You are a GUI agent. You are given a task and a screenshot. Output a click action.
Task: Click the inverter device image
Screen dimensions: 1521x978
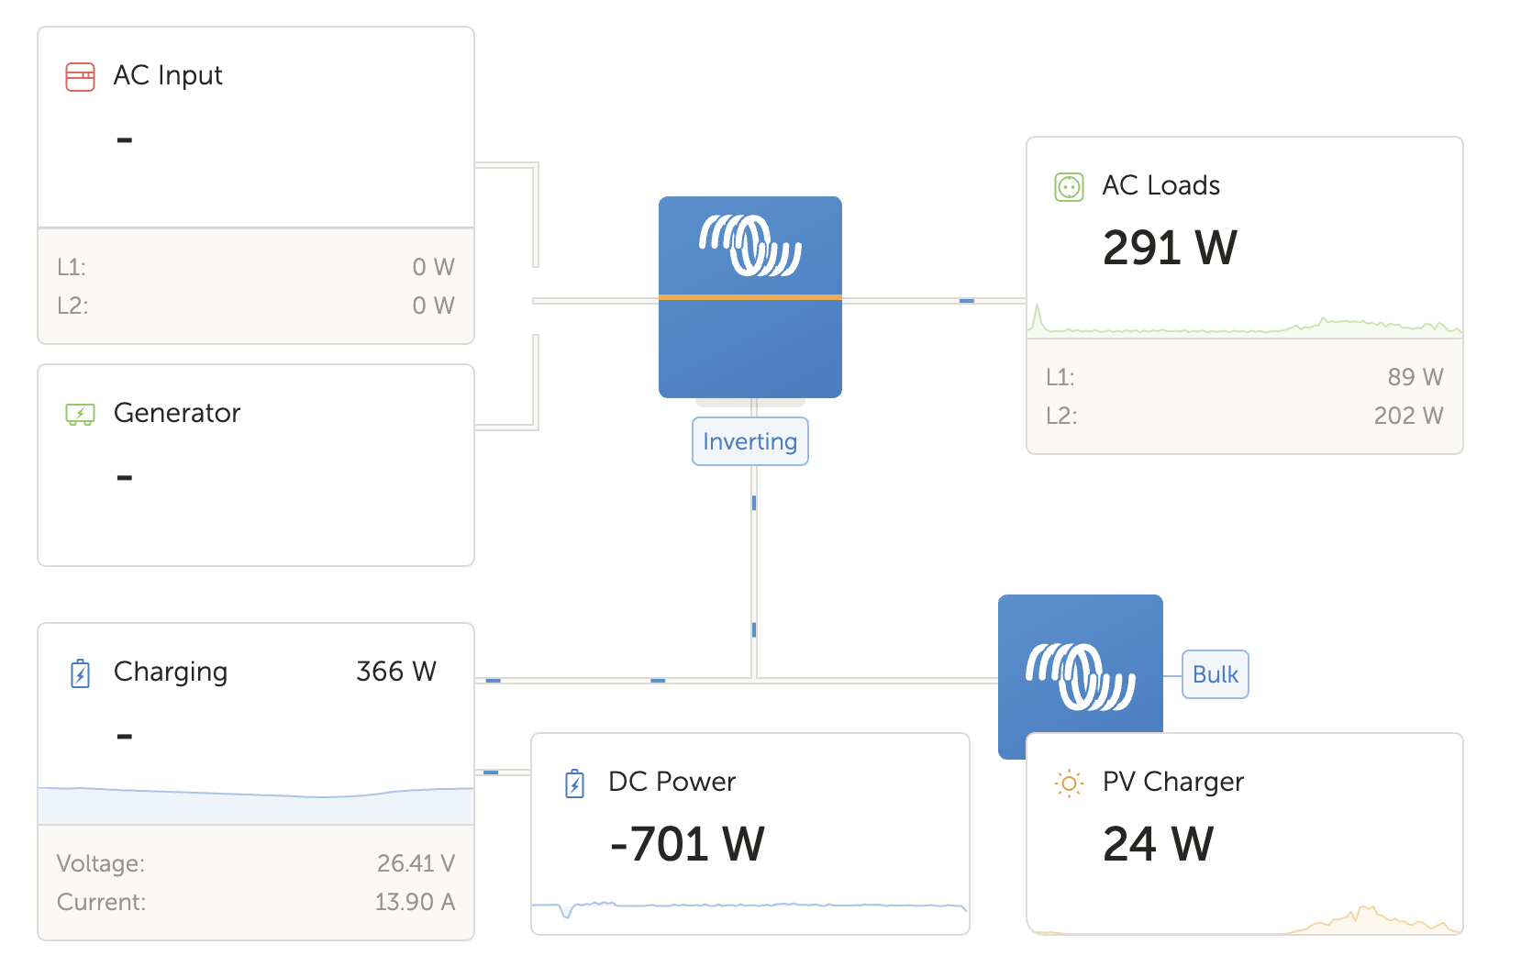(x=750, y=297)
